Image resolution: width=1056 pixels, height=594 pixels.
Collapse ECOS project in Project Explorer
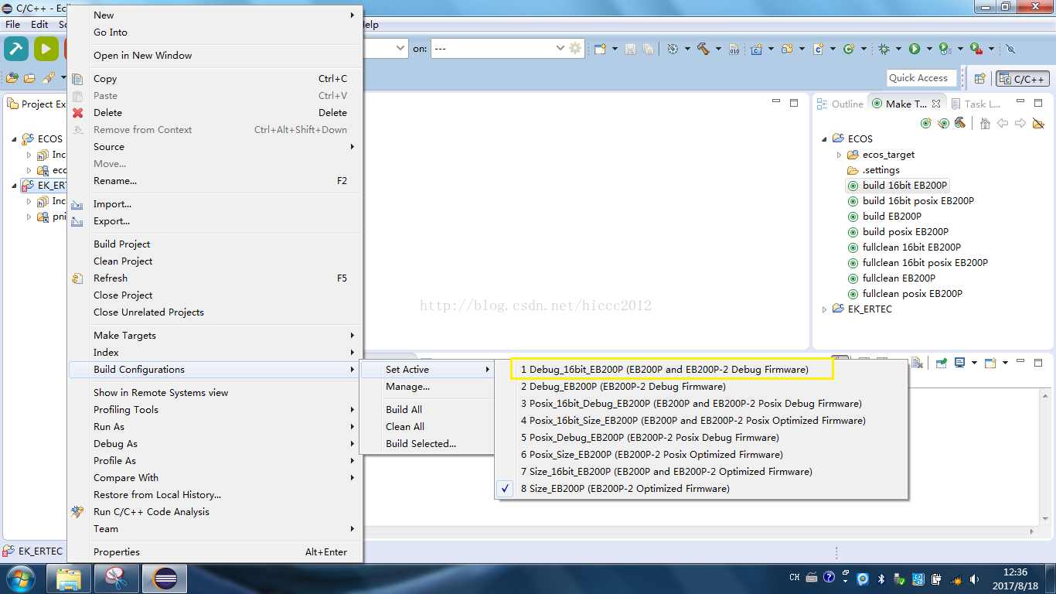point(14,139)
